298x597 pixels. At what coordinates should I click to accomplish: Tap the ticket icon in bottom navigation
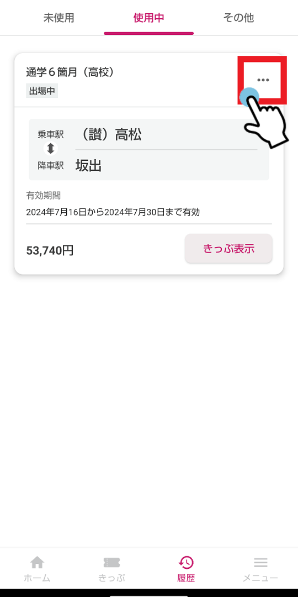(111, 562)
